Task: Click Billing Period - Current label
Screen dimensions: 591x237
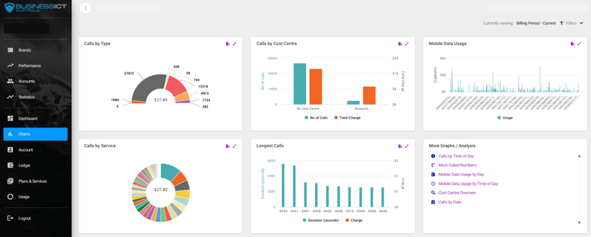Action: (536, 23)
